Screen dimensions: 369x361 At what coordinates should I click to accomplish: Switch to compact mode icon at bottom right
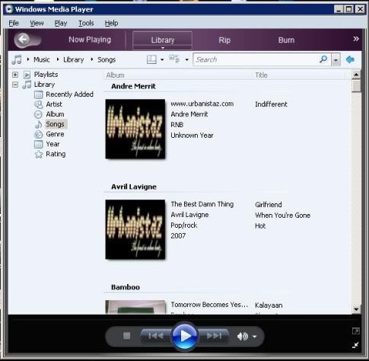tap(355, 345)
